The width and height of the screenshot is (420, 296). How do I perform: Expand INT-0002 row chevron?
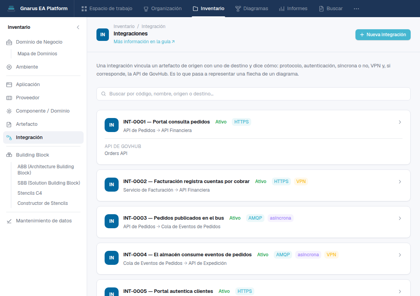tap(400, 181)
